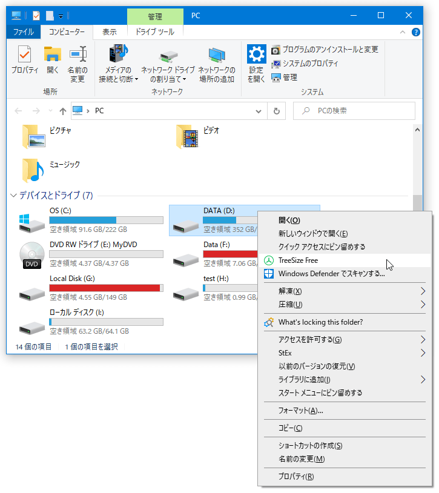Open the quick access toolbar customize dropdown
Viewport: 439px width, 493px height.
click(61, 16)
